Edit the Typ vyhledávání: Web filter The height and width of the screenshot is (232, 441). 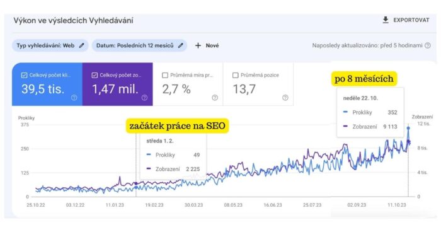point(50,45)
